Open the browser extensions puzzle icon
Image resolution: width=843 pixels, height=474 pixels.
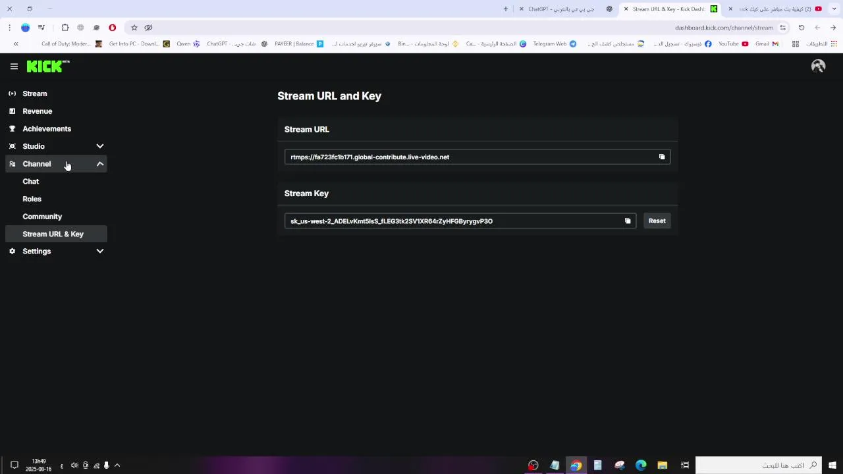click(65, 28)
